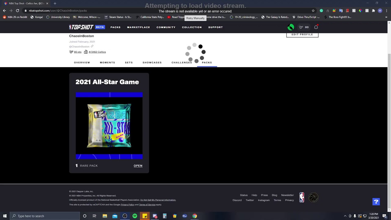391x220 pixels.
Task: Click the 80 pts link
Action: (78, 52)
